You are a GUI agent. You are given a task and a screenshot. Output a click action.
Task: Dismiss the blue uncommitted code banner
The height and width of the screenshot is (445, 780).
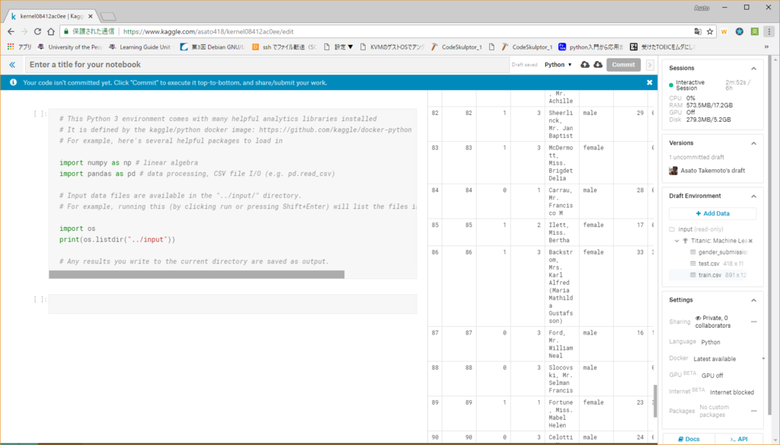point(649,82)
